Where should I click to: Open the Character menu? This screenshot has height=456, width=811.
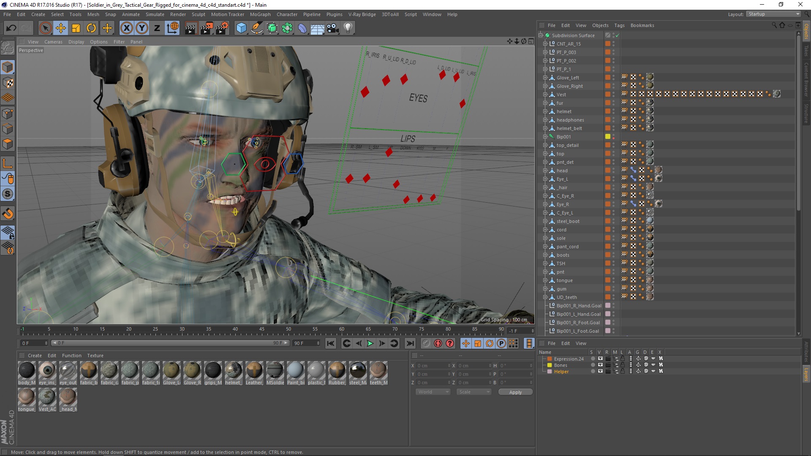coord(287,14)
